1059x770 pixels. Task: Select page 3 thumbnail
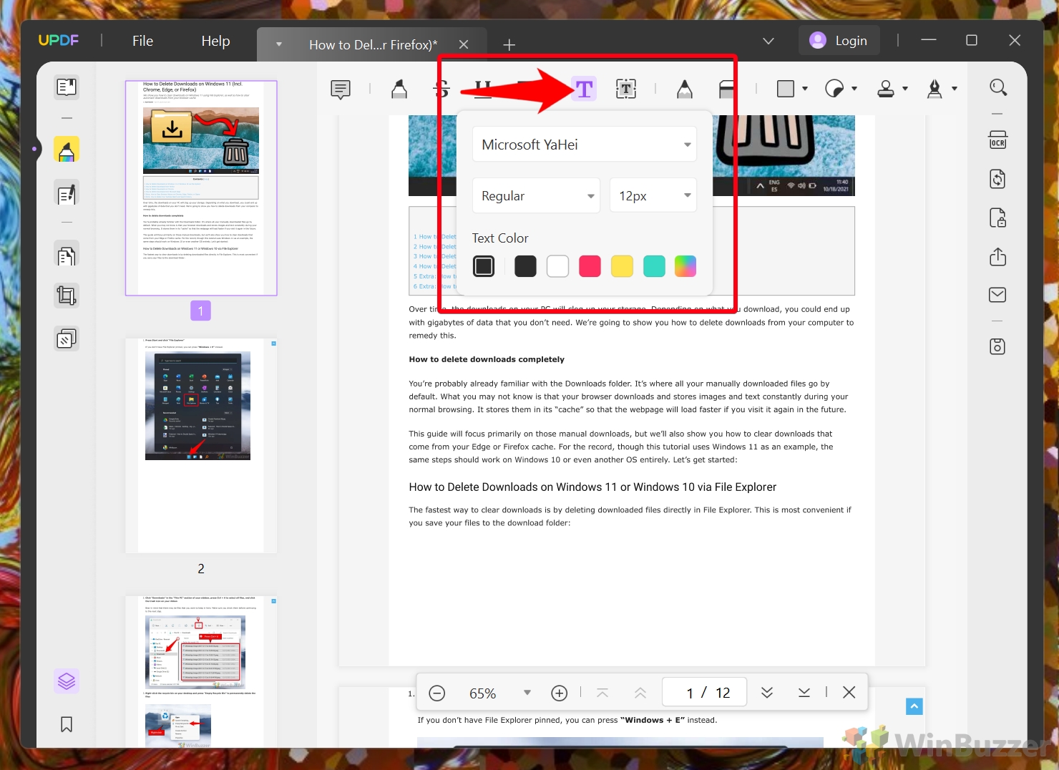tap(201, 671)
